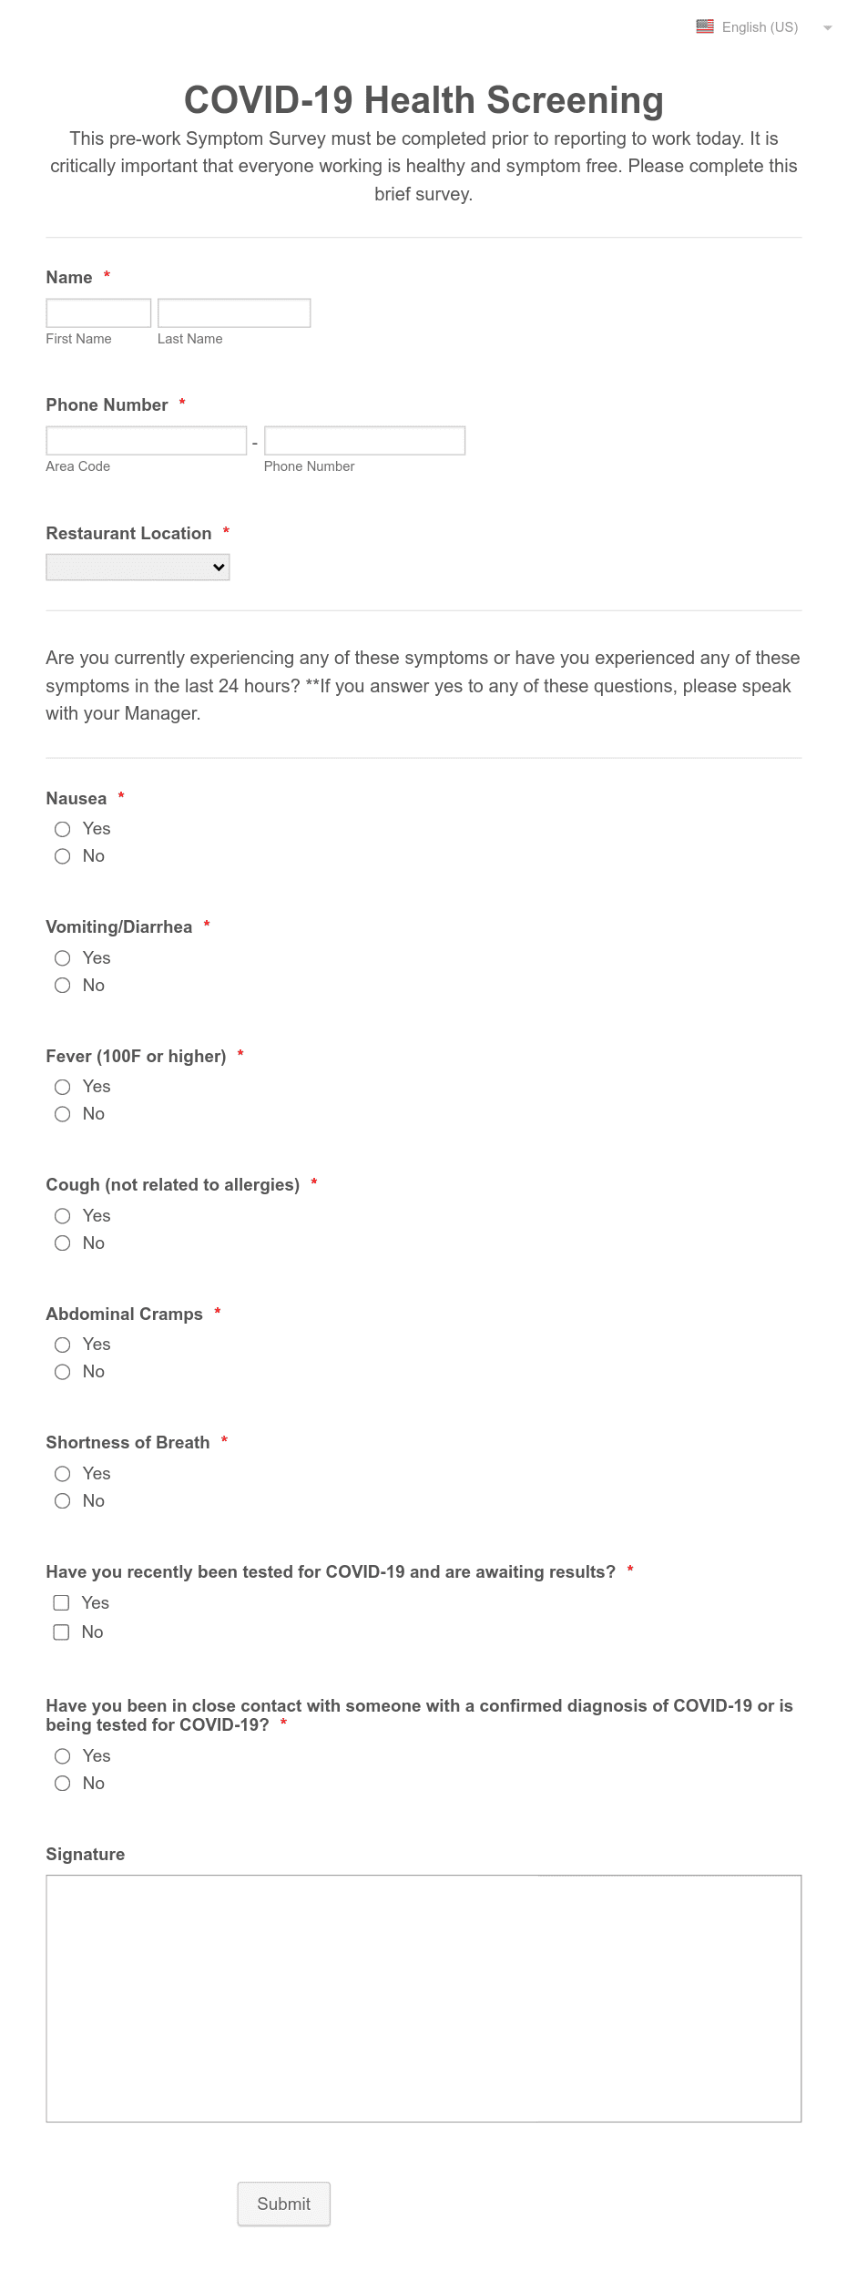Image resolution: width=847 pixels, height=2271 pixels.
Task: Select Yes for Abdominal Cramps
Action: 62,1345
